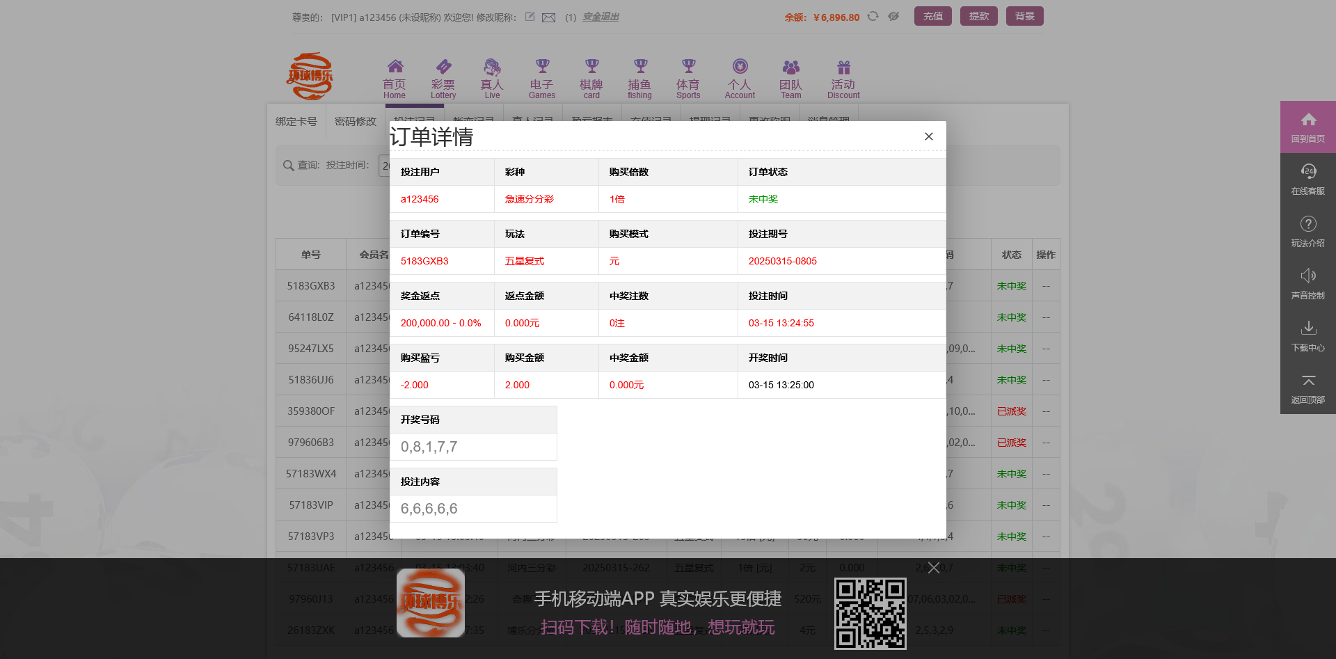Toggle balance visibility with the eye icon

pyautogui.click(x=893, y=16)
